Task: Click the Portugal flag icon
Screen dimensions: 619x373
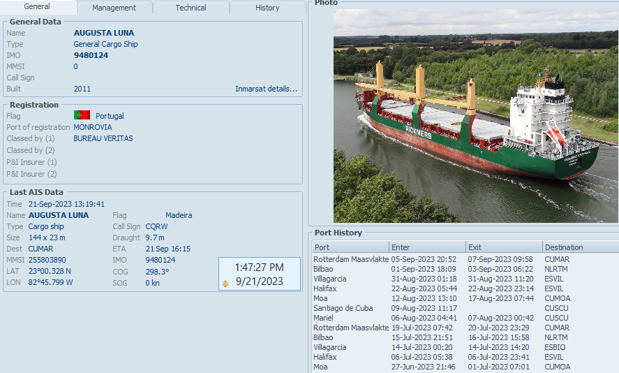Action: click(x=82, y=115)
